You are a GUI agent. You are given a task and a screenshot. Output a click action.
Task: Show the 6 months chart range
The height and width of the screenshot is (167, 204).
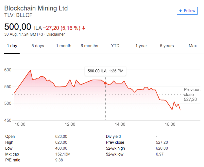[89, 46]
